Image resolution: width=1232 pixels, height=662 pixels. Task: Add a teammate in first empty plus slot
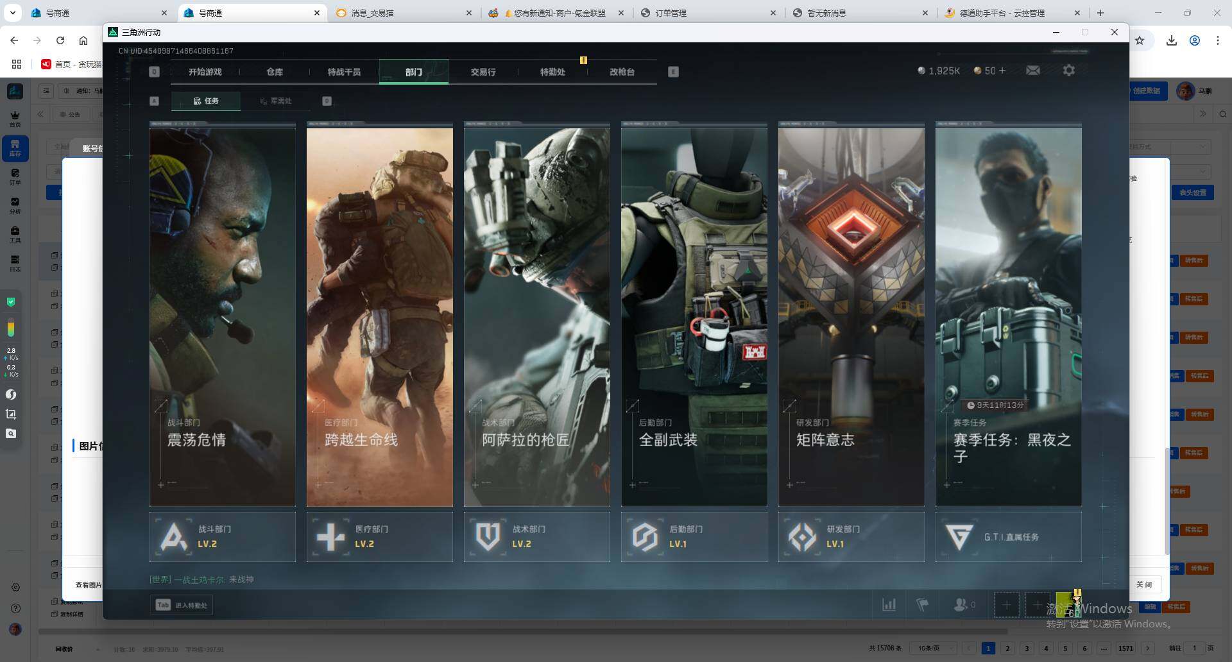pyautogui.click(x=1006, y=605)
